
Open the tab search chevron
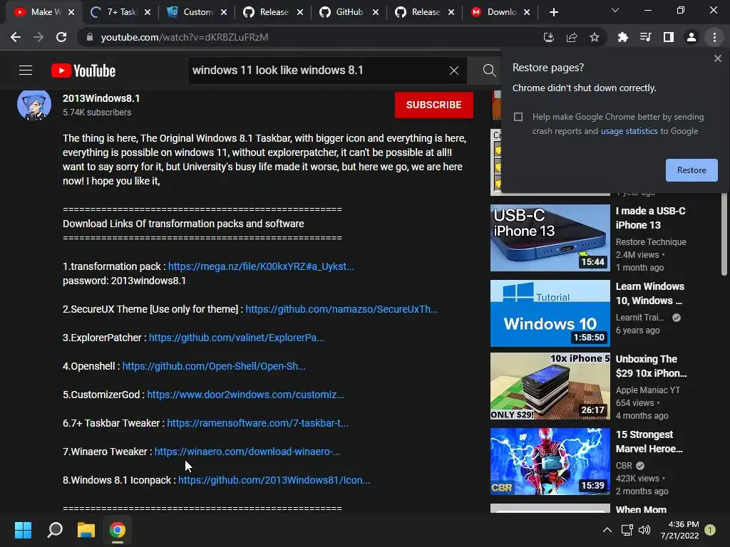(615, 10)
